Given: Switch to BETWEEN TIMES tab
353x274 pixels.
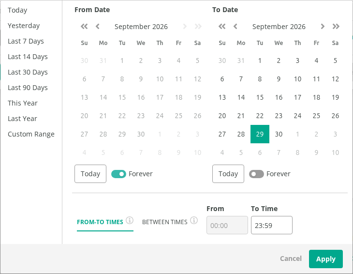Looking at the screenshot, I should 165,222.
